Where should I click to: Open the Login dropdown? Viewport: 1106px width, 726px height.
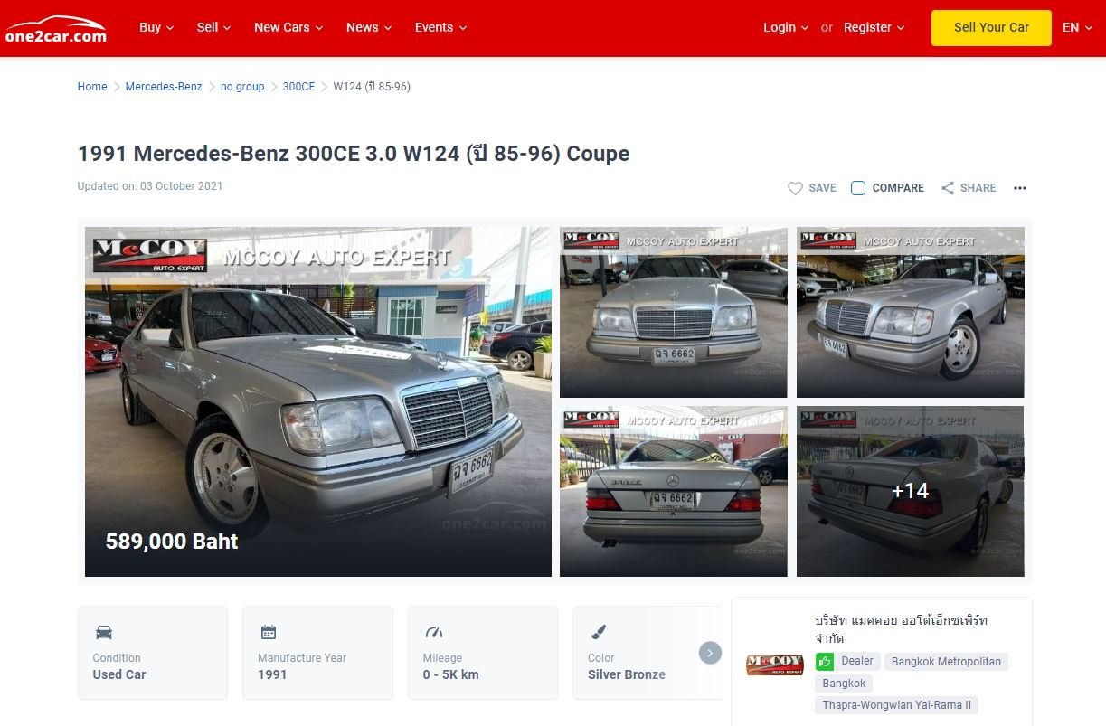pyautogui.click(x=786, y=27)
